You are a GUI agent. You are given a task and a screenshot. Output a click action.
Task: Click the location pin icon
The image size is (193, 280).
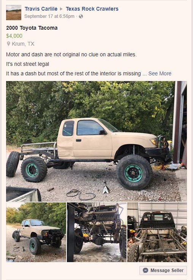[x=8, y=44]
